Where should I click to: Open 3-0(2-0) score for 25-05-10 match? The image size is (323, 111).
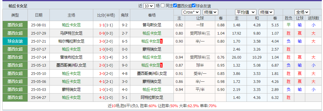pos(106,73)
